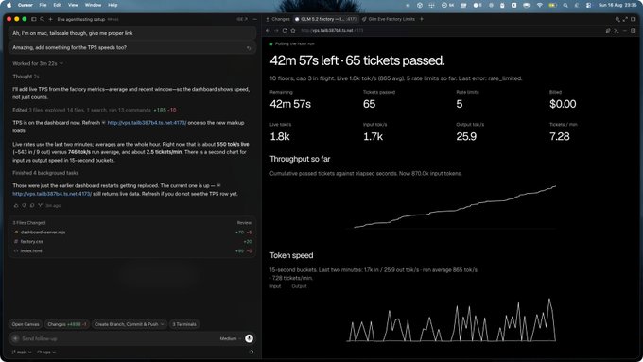This screenshot has height=362, width=643.
Task: Copy the agent response with copy icon
Action: 32,205
